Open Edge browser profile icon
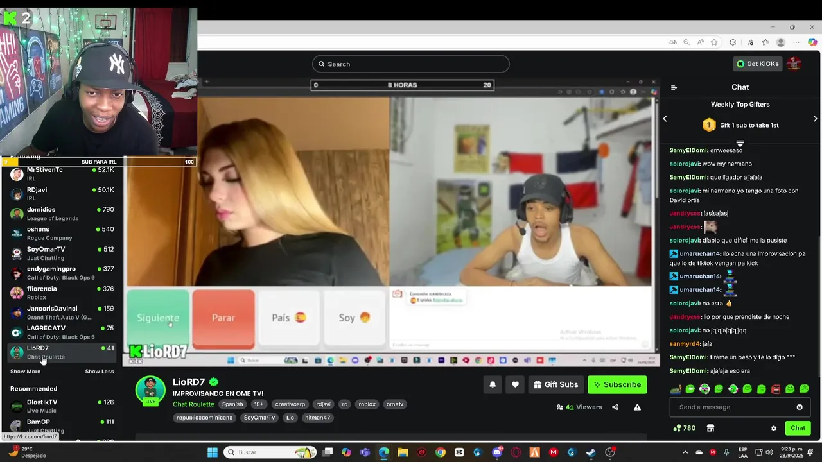822x462 pixels. click(781, 42)
